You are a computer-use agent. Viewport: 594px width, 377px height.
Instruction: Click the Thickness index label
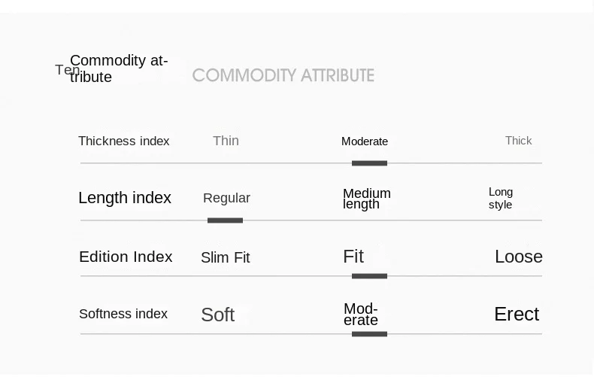(x=124, y=141)
